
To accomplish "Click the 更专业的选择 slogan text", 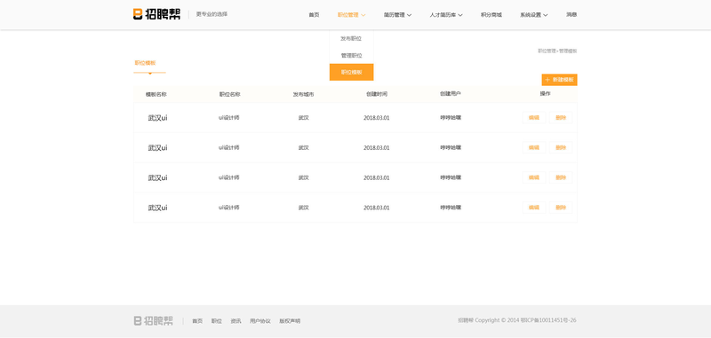I will [x=212, y=14].
